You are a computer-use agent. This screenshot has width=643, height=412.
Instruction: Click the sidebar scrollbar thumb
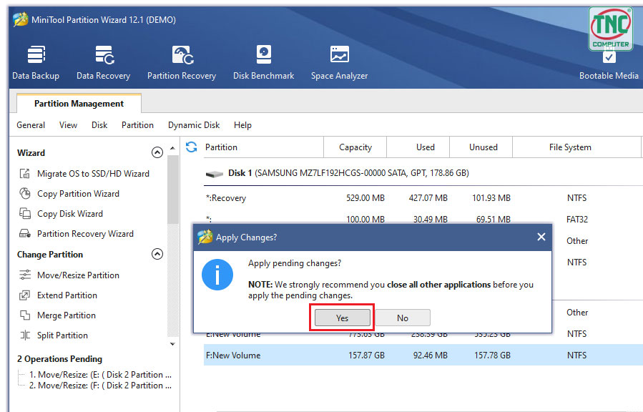(172, 190)
